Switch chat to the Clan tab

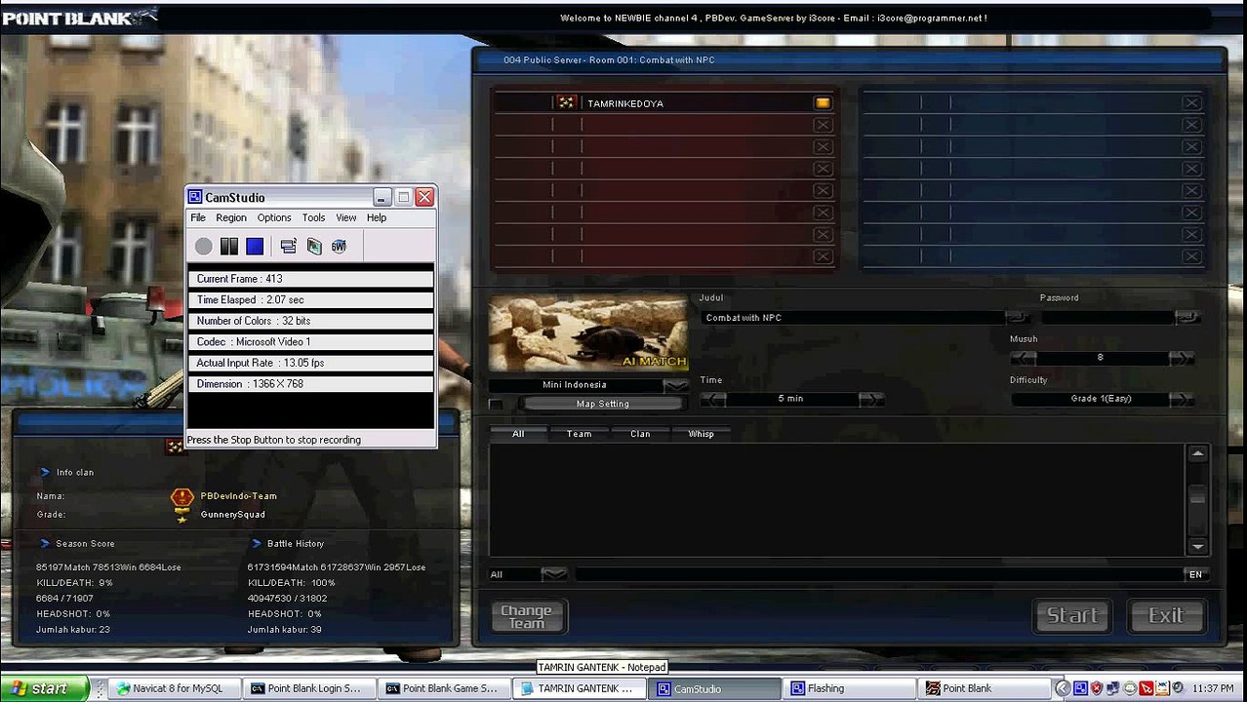pyautogui.click(x=640, y=434)
